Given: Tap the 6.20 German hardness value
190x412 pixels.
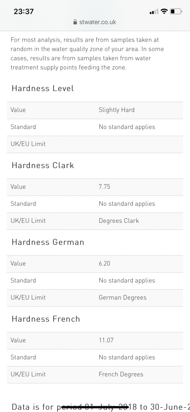Looking at the screenshot, I should click(x=104, y=263).
